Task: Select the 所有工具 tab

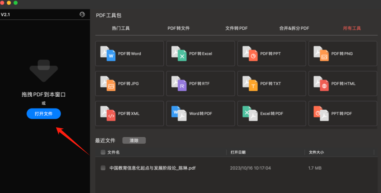Action: point(352,28)
